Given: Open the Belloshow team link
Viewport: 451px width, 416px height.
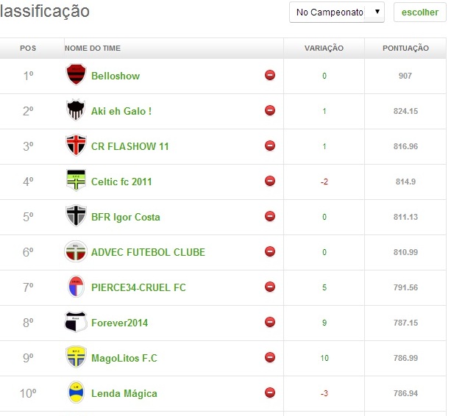Looking at the screenshot, I should coord(116,76).
